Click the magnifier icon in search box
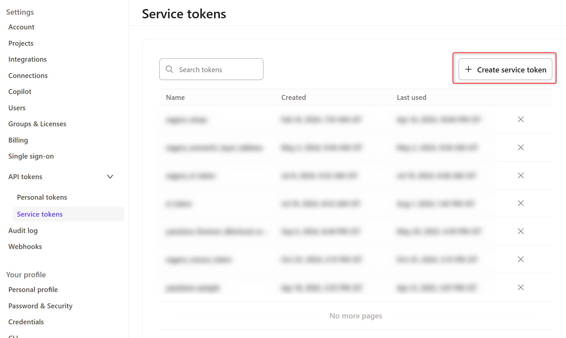The height and width of the screenshot is (338, 566). [x=169, y=69]
